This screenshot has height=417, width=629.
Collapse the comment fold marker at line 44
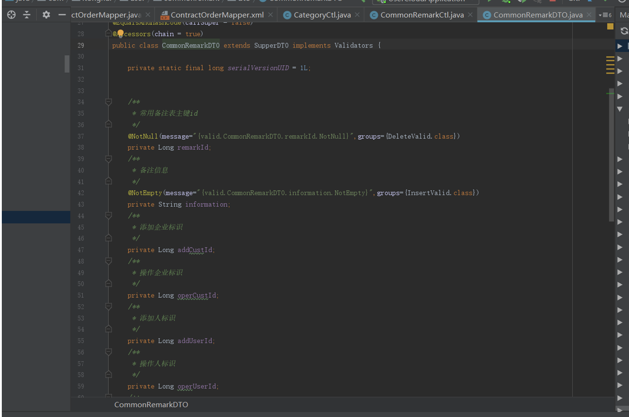(109, 216)
